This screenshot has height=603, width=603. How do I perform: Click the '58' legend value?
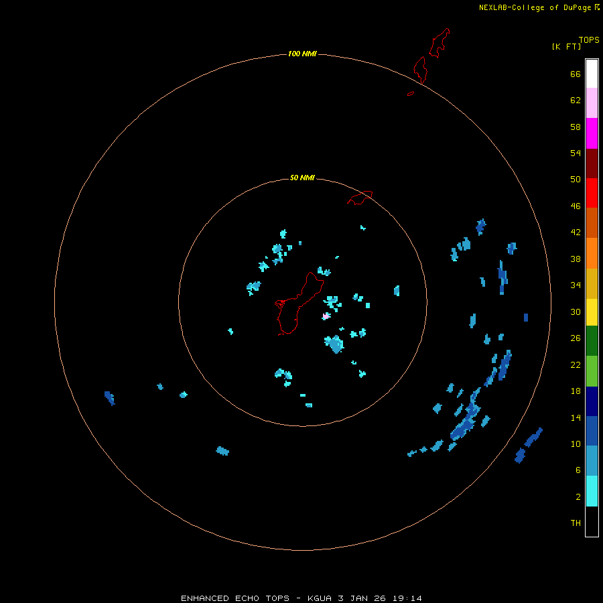[576, 127]
